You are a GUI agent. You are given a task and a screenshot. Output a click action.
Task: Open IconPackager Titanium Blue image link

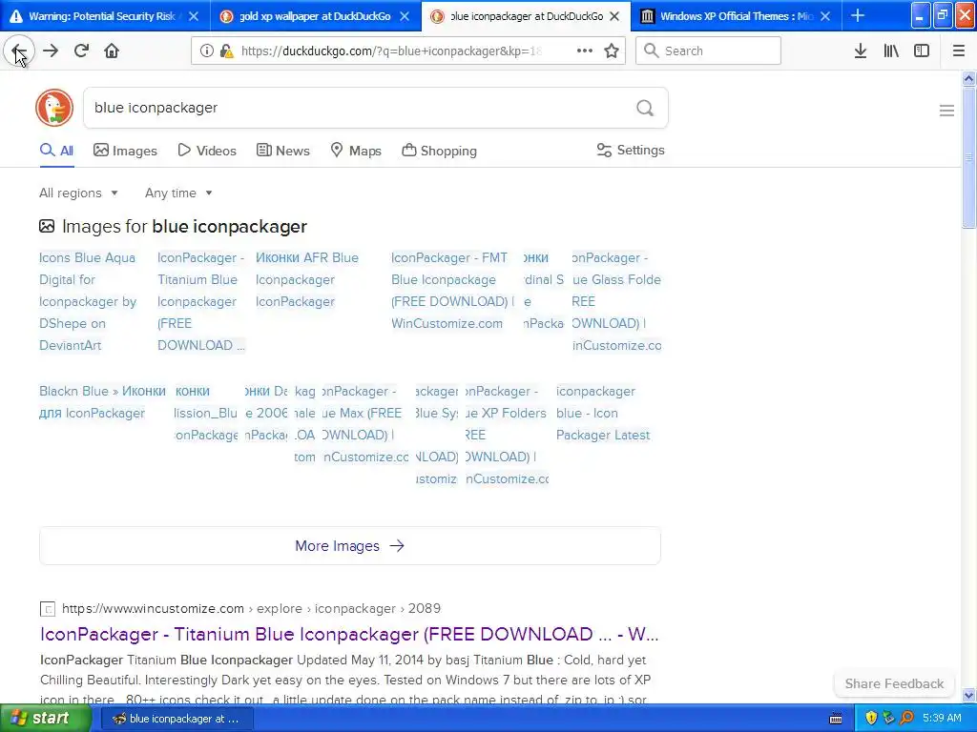click(x=200, y=301)
